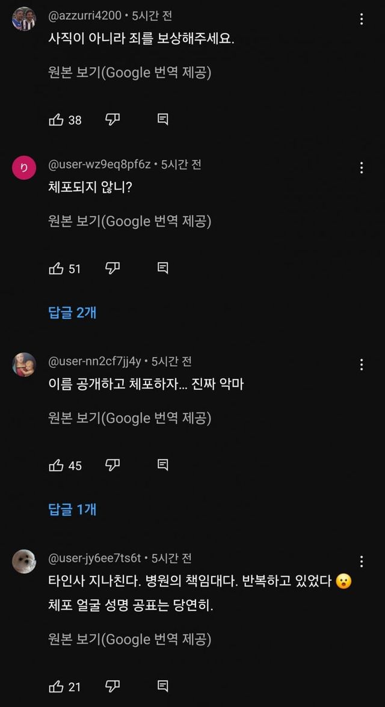The height and width of the screenshot is (707, 385).
Task: Reply to the @user-nn2cf7jj4y comment
Action: (162, 465)
